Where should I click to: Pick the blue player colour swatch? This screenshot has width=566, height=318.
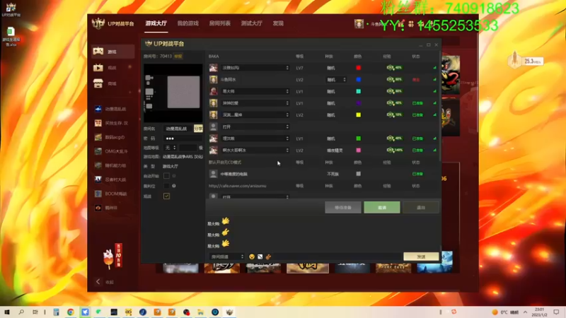(x=358, y=80)
